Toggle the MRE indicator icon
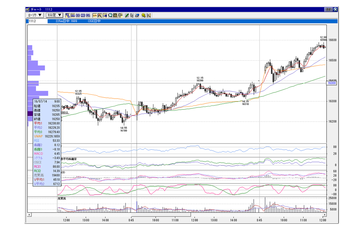Viewport: 363px width, 230px height. coord(83,15)
